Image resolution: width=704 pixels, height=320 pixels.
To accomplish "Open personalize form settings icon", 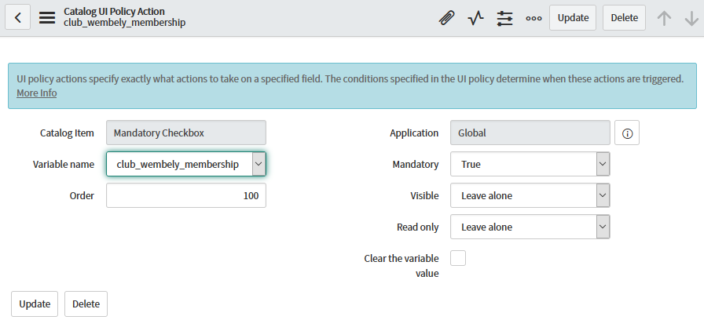I will (504, 18).
